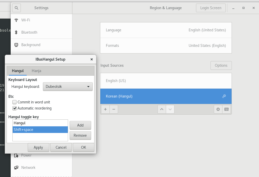Open the Formats row United States (English)

(166, 46)
